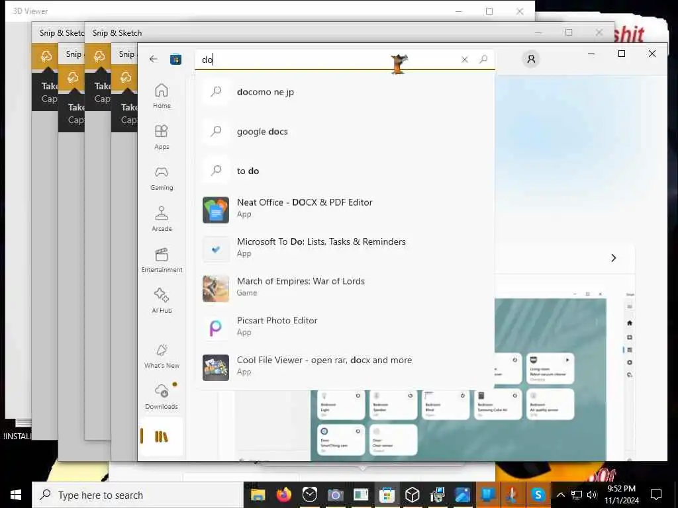Open the Camera app from the taskbar
The height and width of the screenshot is (508, 678).
(x=335, y=495)
